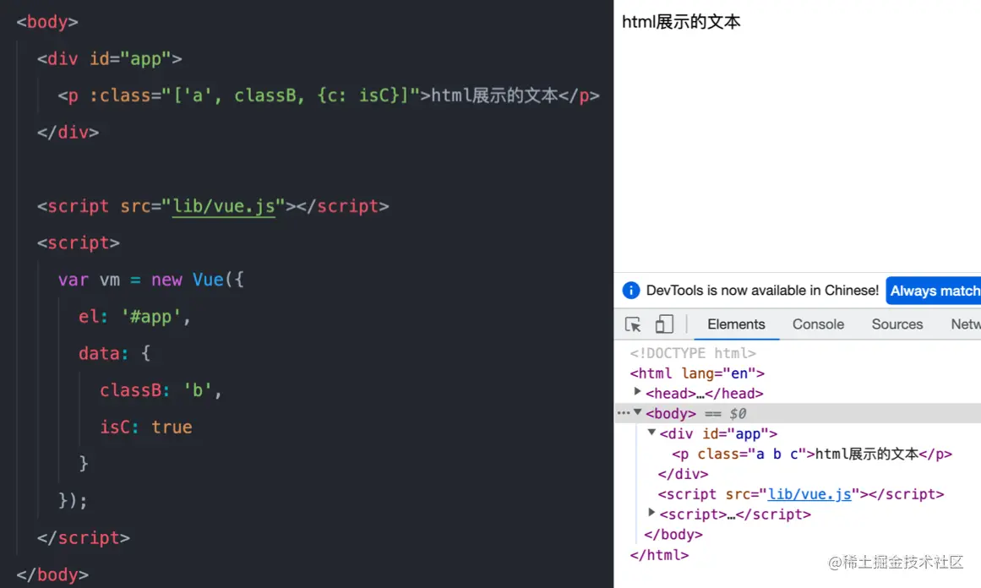Click the Always match button
This screenshot has height=588, width=981.
[x=934, y=291]
